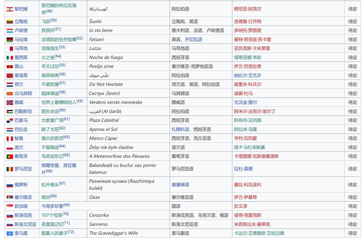The height and width of the screenshot is (238, 362).
Task: Click the Lithuania flag icon
Action: 10,22
